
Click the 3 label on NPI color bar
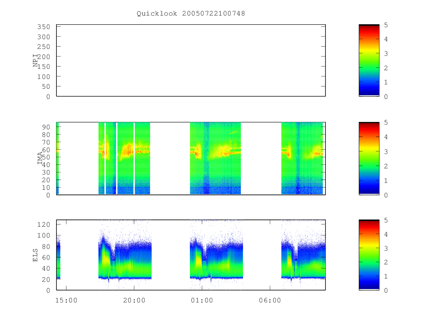[x=386, y=54]
